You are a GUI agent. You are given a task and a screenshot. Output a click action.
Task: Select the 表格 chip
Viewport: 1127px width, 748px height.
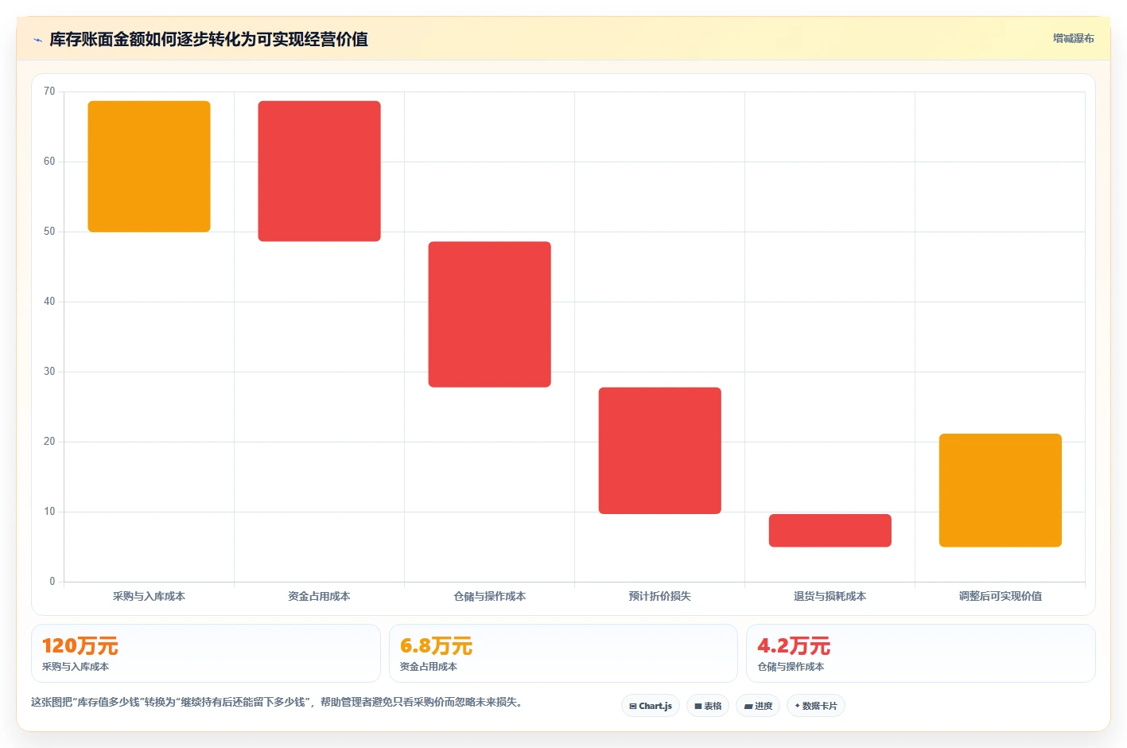708,706
